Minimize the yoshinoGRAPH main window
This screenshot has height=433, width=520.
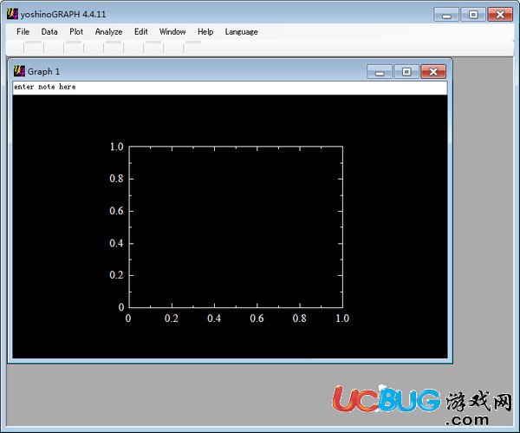pos(446,15)
